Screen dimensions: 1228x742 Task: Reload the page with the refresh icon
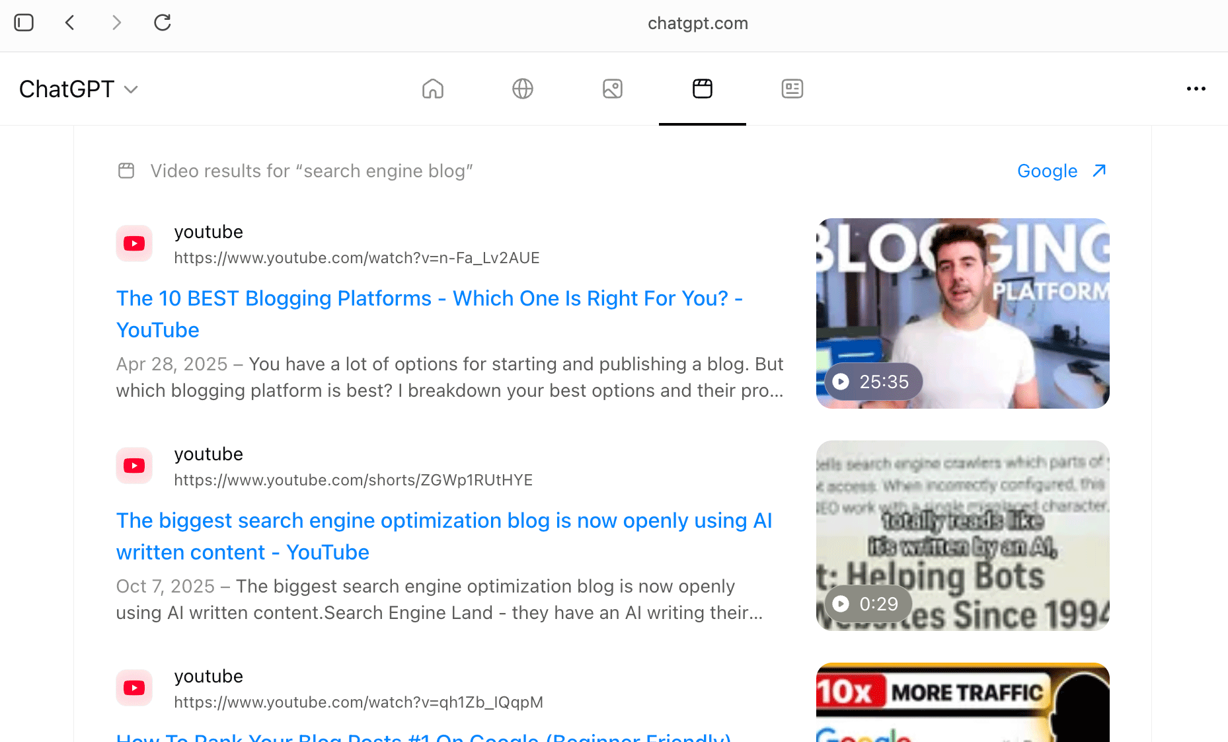pos(163,23)
